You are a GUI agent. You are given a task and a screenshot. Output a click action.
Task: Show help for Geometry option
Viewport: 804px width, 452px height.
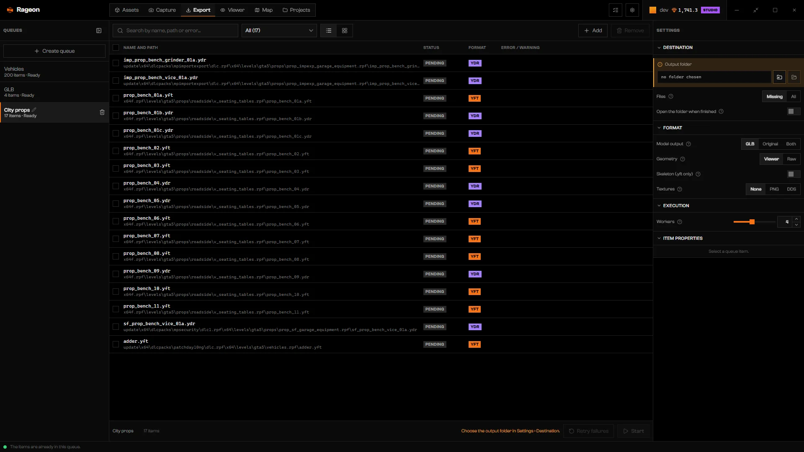[x=683, y=159]
